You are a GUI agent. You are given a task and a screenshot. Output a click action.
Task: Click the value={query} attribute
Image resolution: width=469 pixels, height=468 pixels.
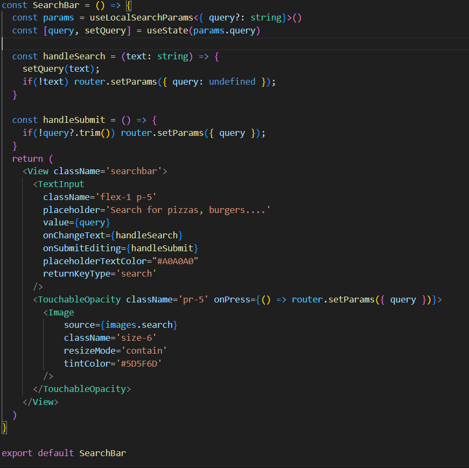pyautogui.click(x=76, y=223)
